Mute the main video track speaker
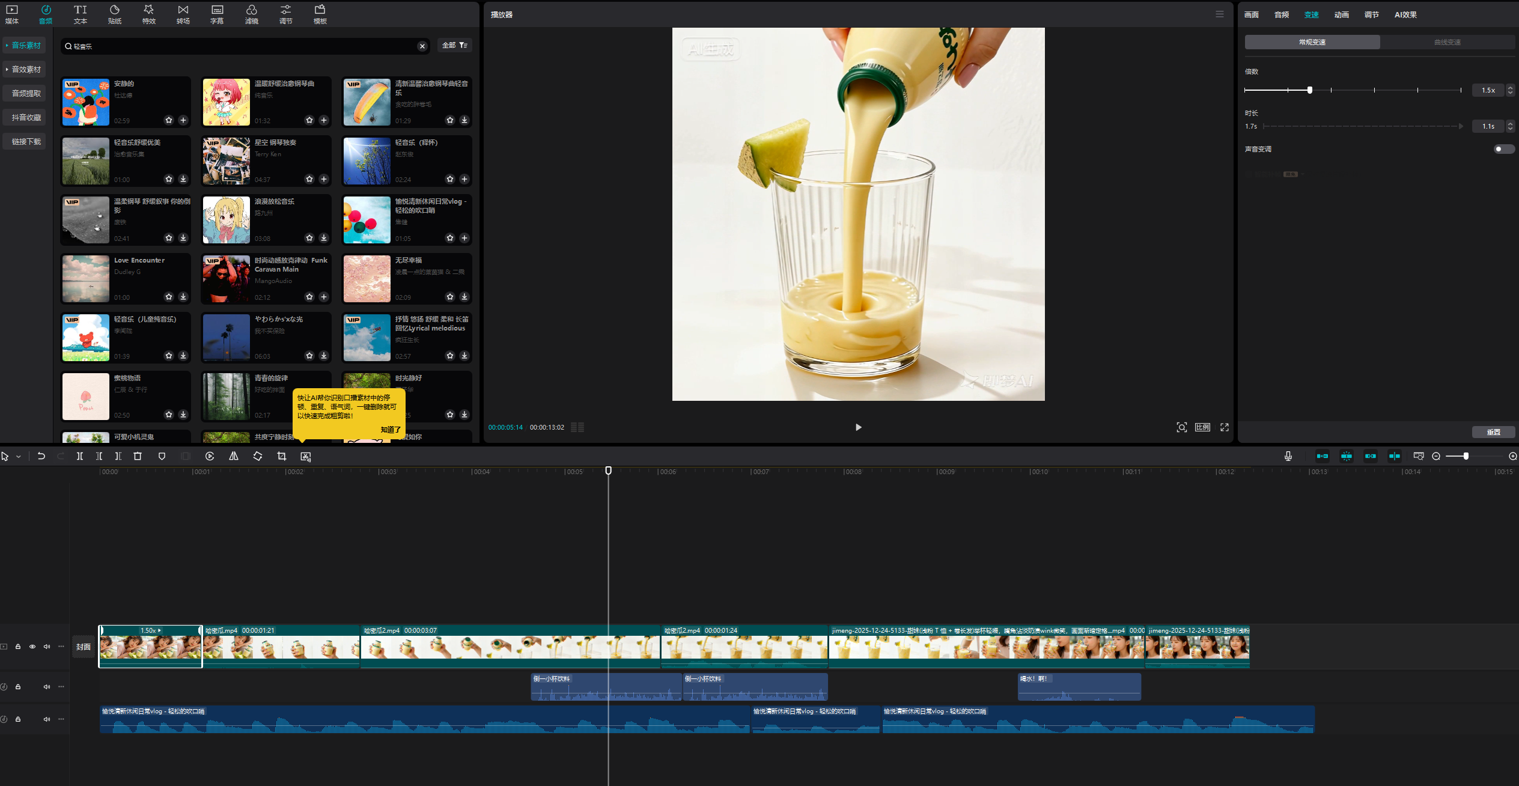The height and width of the screenshot is (786, 1519). pos(47,647)
